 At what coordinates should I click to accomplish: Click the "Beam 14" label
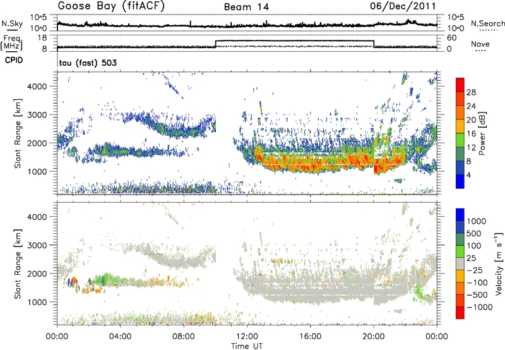(x=246, y=7)
